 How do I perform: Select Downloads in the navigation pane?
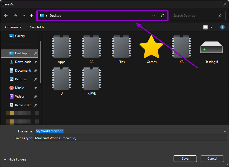pos(23,62)
